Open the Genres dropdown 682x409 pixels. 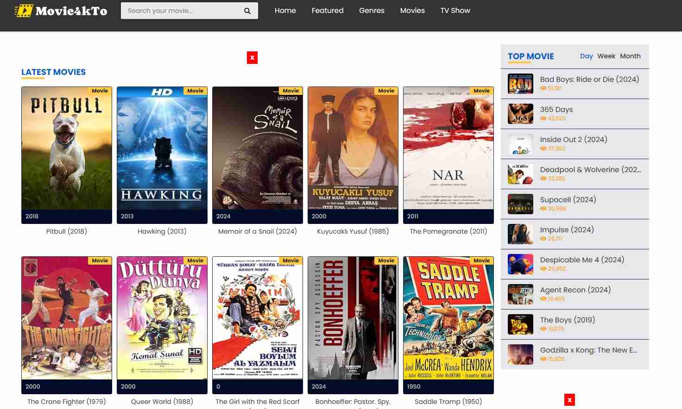(x=372, y=11)
